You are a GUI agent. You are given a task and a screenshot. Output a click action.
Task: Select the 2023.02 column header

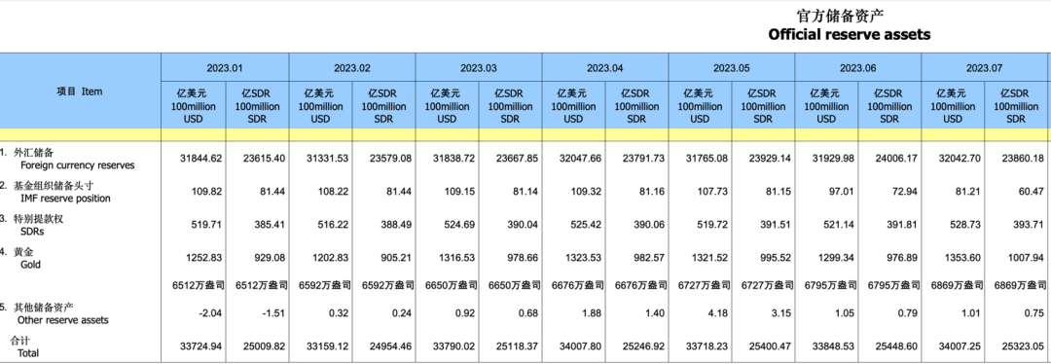pos(352,68)
